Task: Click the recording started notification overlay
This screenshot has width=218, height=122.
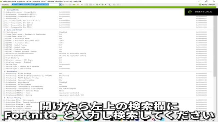Action: pyautogui.click(x=201, y=12)
